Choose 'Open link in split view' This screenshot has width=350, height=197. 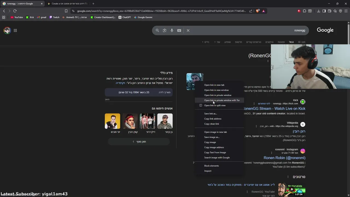tap(219, 105)
